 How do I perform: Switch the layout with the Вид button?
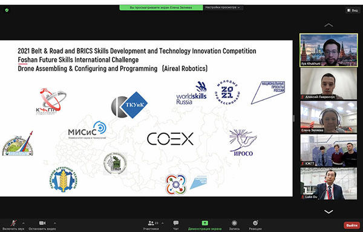point(353,10)
